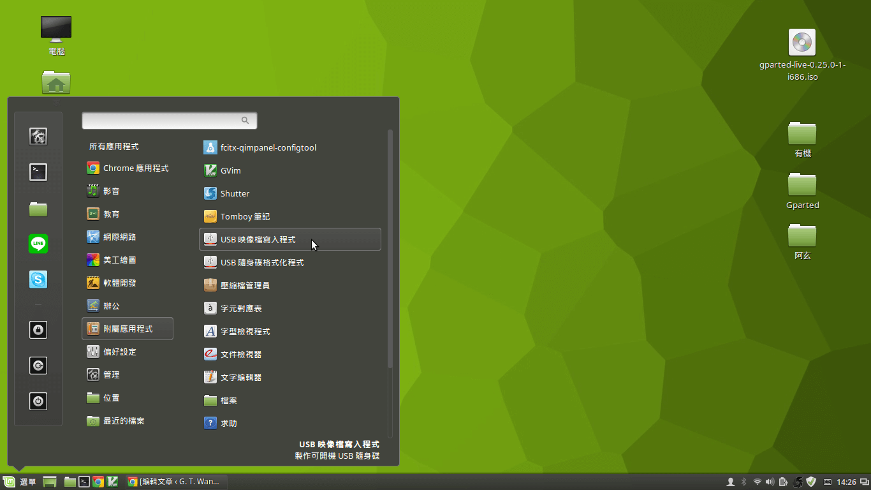Image resolution: width=871 pixels, height=490 pixels.
Task: Open GVim from the accessories list
Action: (x=230, y=170)
